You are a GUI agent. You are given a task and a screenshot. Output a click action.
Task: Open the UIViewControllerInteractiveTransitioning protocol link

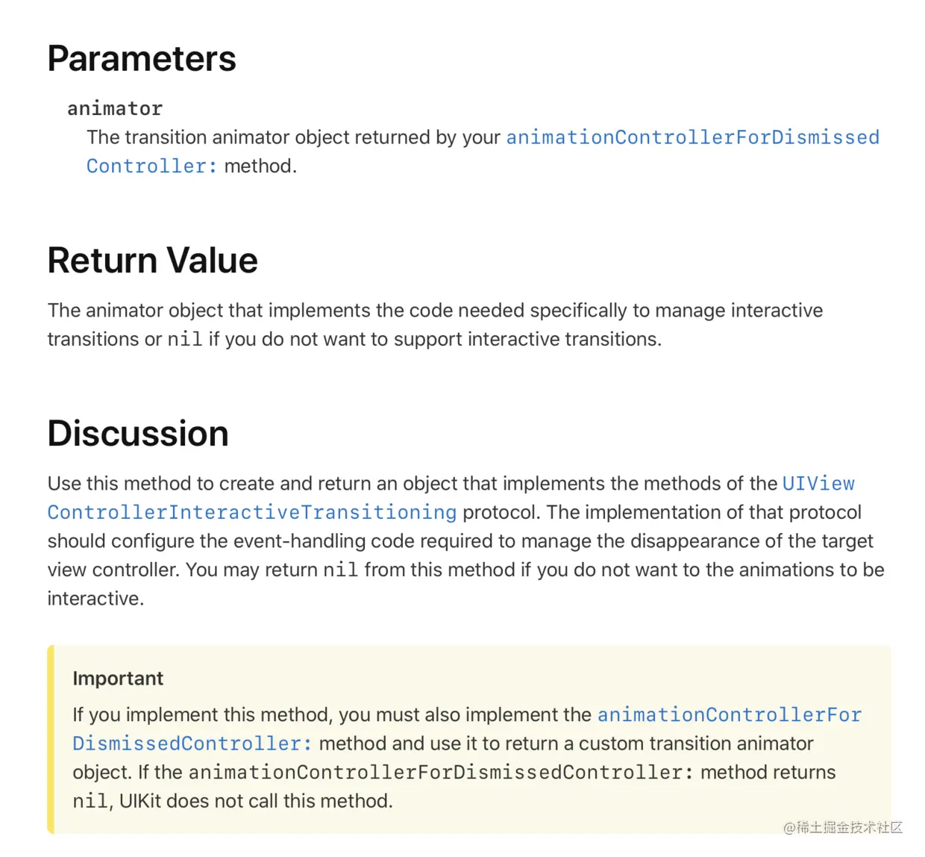pyautogui.click(x=252, y=513)
